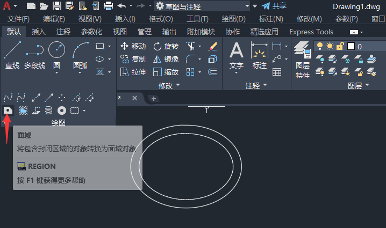Image resolution: width=386 pixels, height=228 pixels.
Task: Click the Layer Lock cyan padlock icon
Action: 359,59
